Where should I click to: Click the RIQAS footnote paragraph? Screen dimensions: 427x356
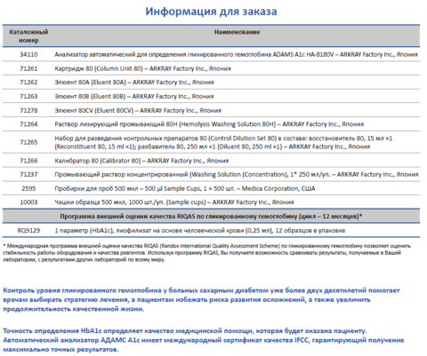tap(206, 253)
